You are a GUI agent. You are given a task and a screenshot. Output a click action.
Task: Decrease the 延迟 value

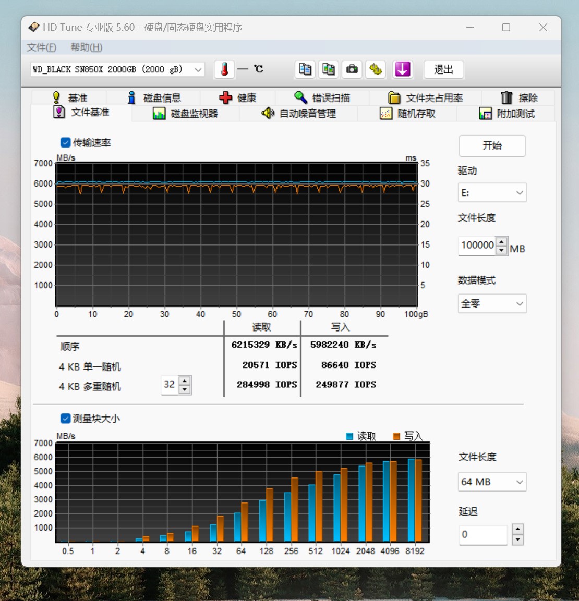tap(517, 539)
